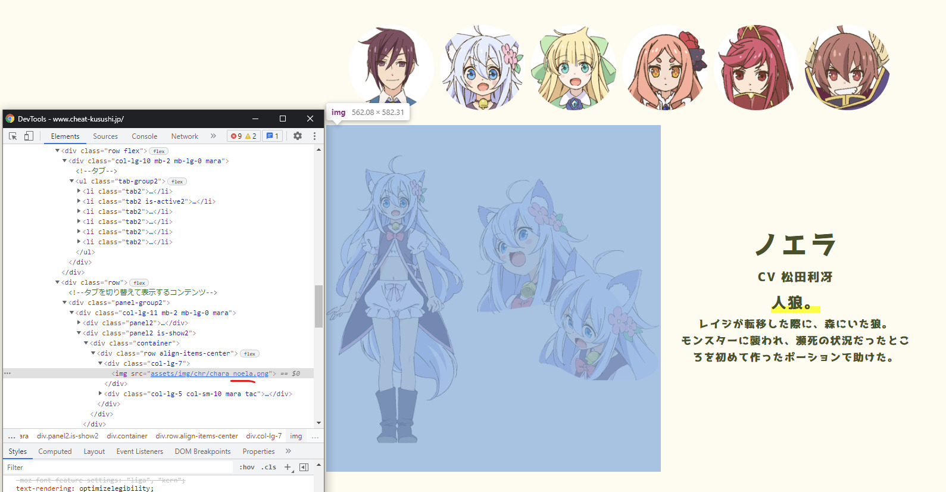Click the styles Filter input field
This screenshot has height=492, width=946.
tap(119, 468)
